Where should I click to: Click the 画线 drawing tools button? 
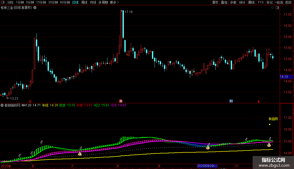[251, 2]
